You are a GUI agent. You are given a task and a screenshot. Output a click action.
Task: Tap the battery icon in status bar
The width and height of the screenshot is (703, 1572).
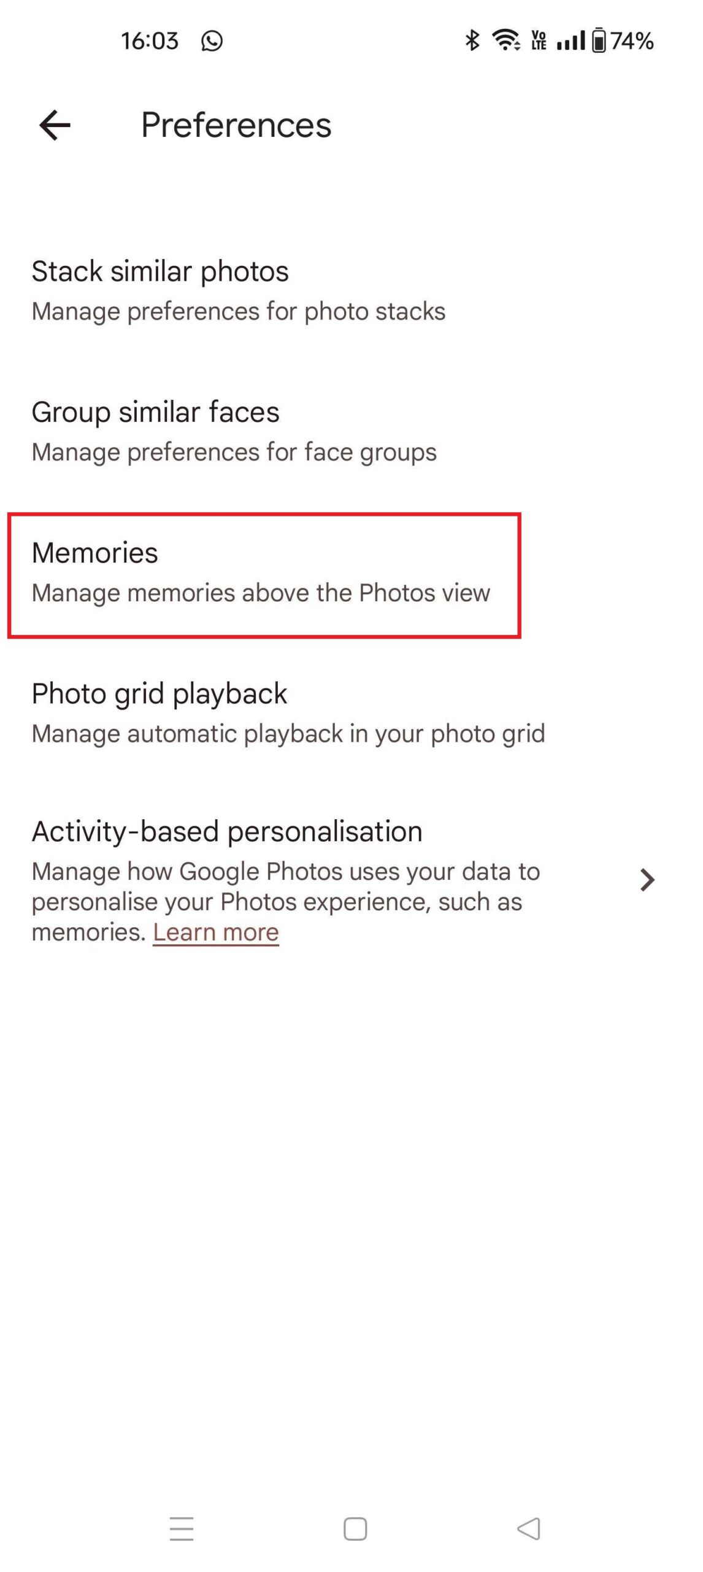click(599, 41)
